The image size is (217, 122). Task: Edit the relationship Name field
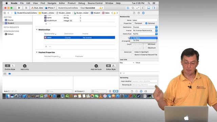[x=145, y=20]
